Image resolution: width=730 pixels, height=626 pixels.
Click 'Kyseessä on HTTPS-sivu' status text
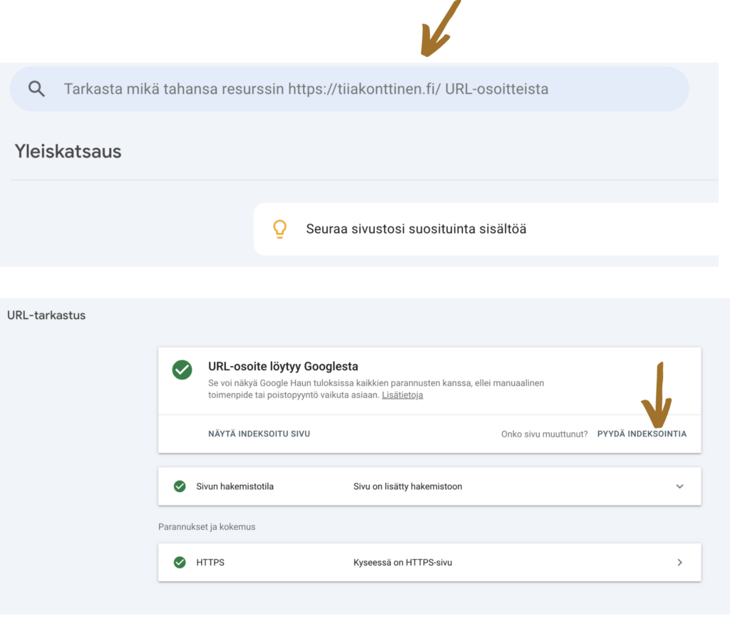[403, 563]
